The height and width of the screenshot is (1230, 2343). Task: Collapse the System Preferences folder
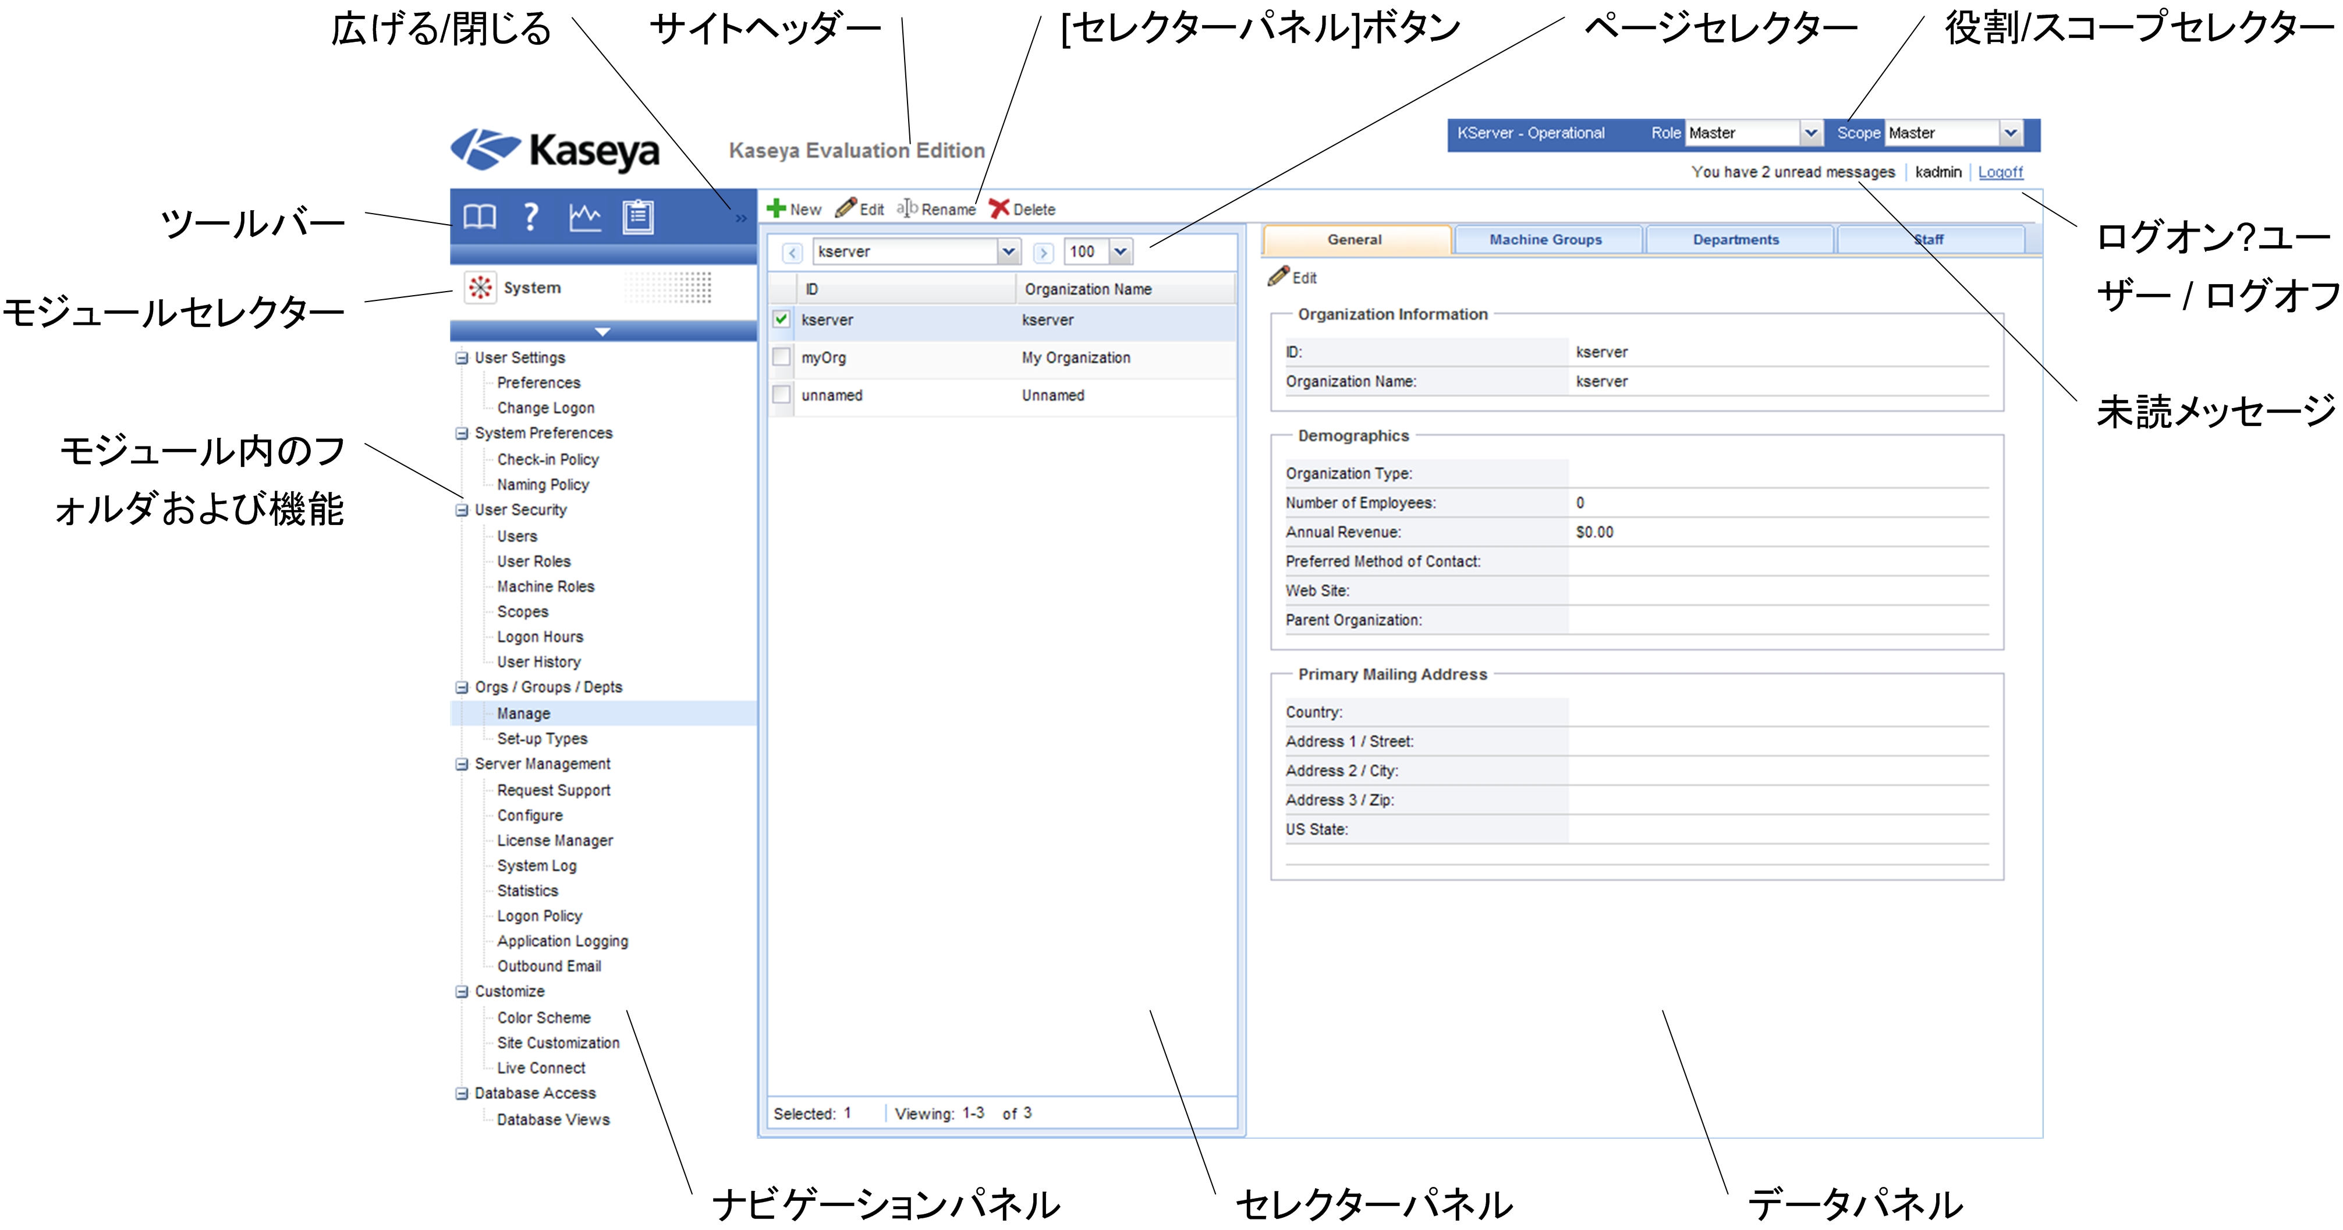pyautogui.click(x=462, y=433)
